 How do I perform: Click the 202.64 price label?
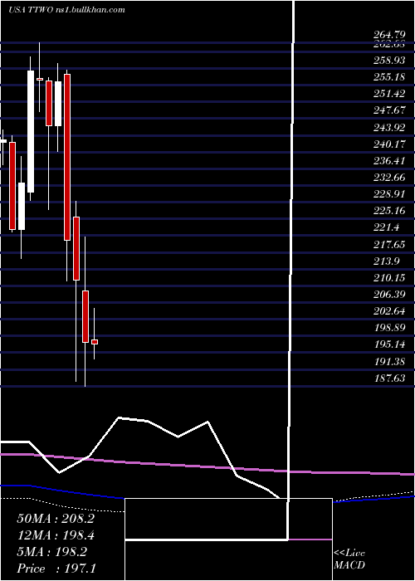[388, 311]
